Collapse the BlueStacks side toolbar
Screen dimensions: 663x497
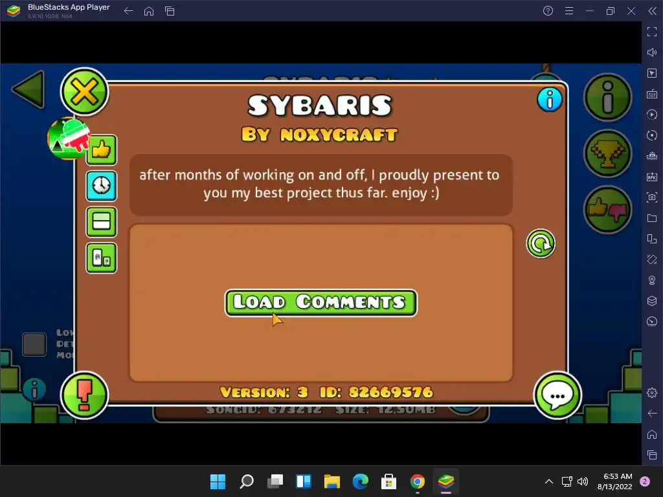(652, 11)
